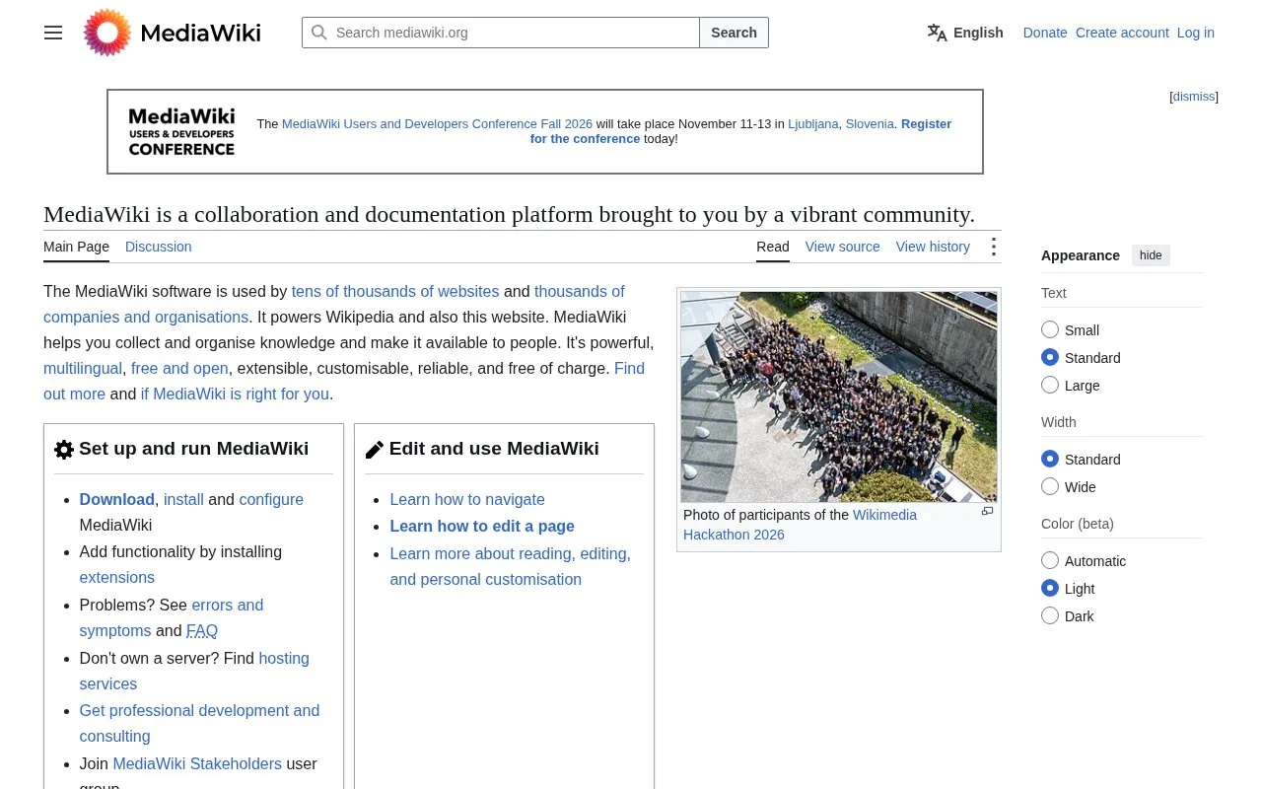Select Wide width option
1262x789 pixels.
tap(1050, 486)
